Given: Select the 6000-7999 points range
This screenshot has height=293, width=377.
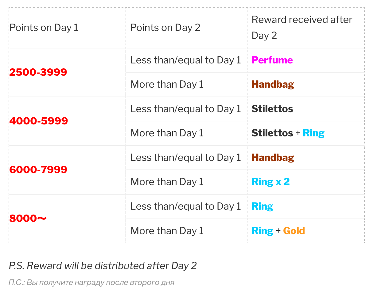Looking at the screenshot, I should pos(38,170).
